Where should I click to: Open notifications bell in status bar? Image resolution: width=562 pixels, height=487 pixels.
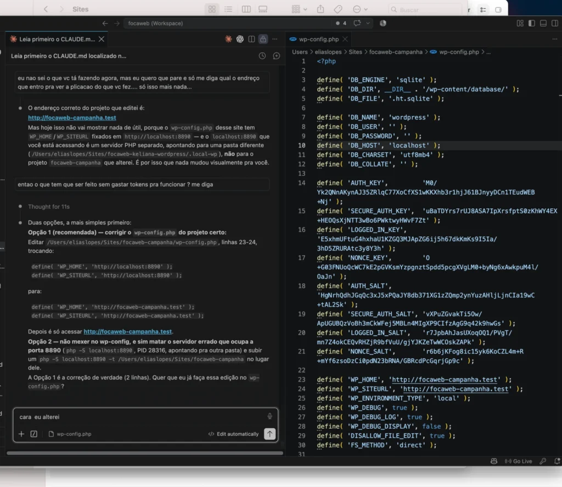pos(557,461)
